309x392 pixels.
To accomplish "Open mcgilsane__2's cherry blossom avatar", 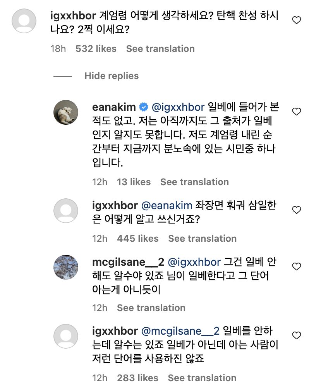I will (65, 267).
